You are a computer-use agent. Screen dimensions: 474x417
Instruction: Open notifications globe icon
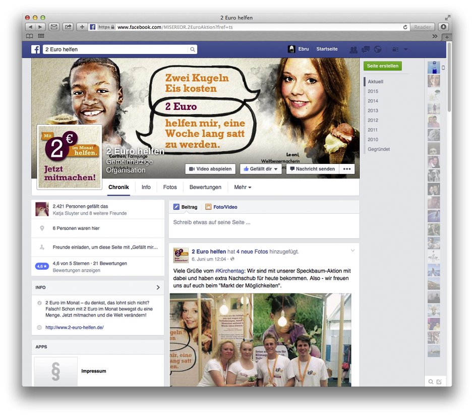pyautogui.click(x=378, y=49)
